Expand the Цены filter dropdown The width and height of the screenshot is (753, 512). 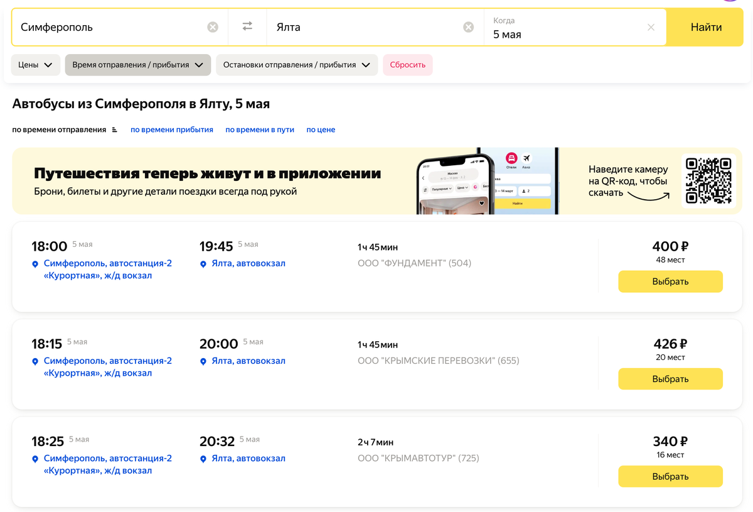click(36, 65)
